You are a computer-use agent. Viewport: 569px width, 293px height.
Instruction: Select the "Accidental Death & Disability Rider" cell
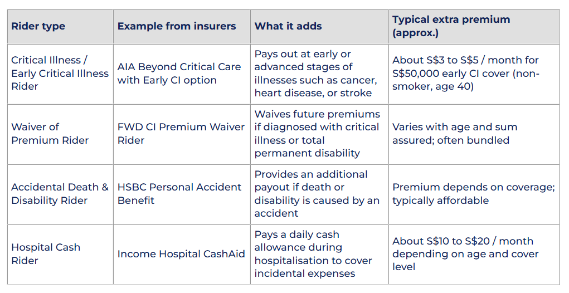coord(60,194)
